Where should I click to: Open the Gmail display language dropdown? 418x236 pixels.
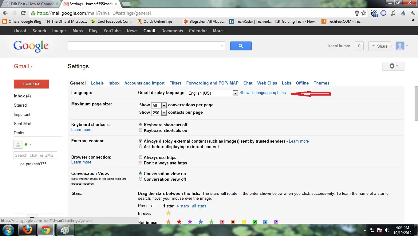235,93
